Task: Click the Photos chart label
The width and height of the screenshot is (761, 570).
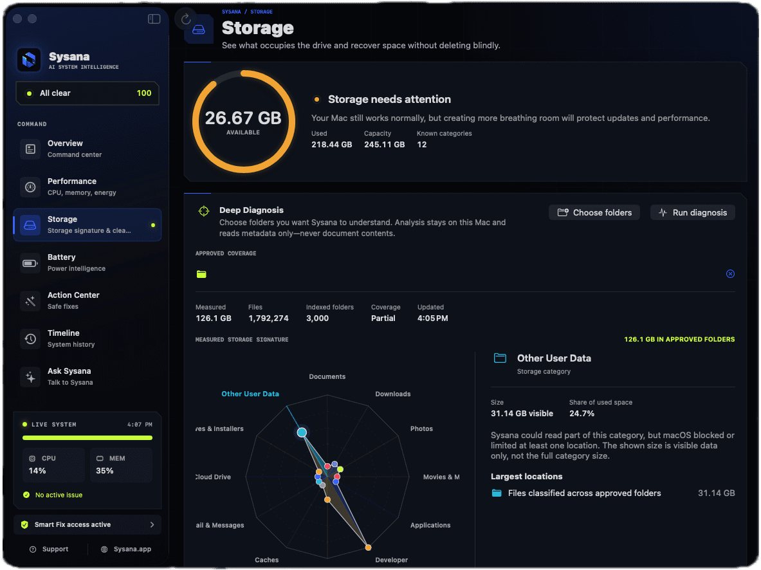Action: pyautogui.click(x=422, y=429)
